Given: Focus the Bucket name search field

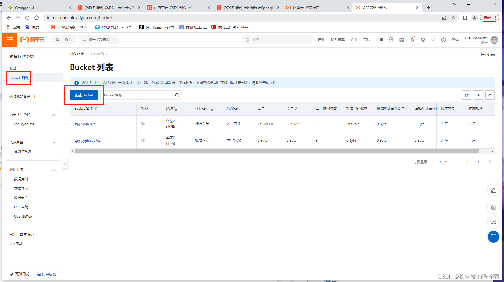Looking at the screenshot, I should pos(137,95).
